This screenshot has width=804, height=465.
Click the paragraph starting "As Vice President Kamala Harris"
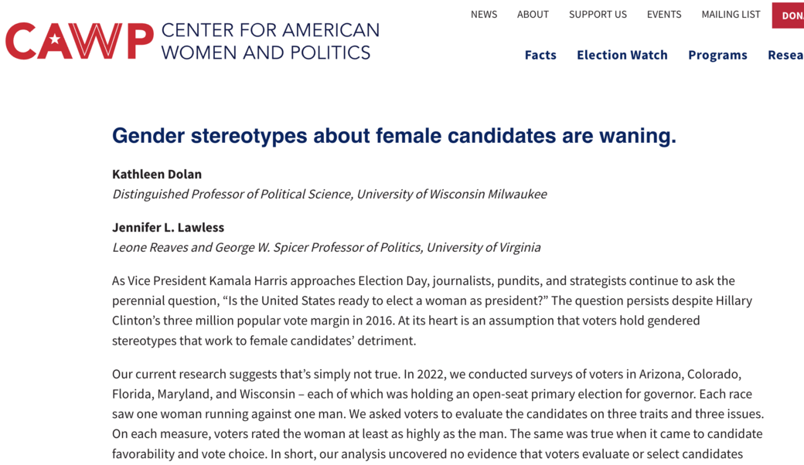(x=431, y=310)
